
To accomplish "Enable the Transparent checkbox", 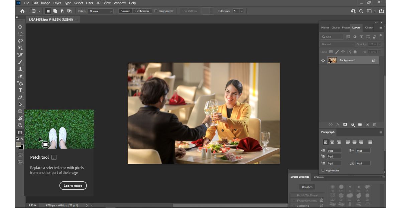I will 156,11.
